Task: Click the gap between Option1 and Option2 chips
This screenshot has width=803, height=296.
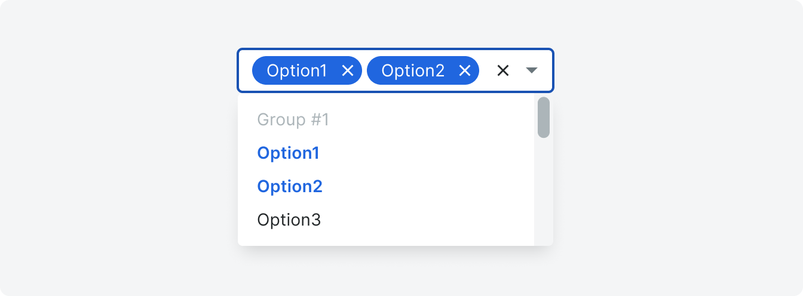Action: [364, 71]
